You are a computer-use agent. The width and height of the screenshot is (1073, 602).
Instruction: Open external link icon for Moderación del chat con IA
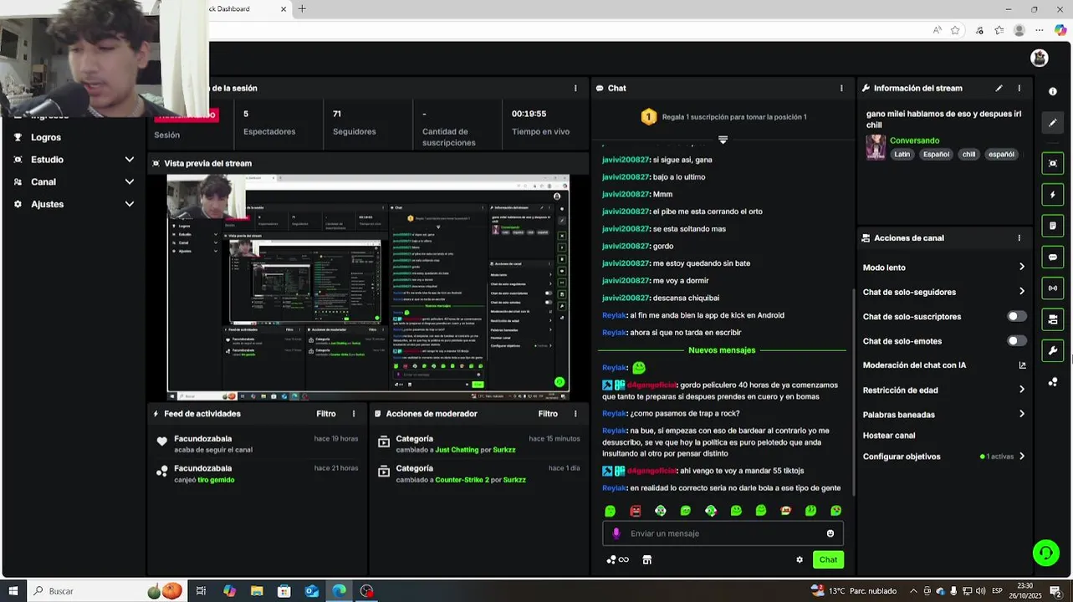pyautogui.click(x=1022, y=365)
